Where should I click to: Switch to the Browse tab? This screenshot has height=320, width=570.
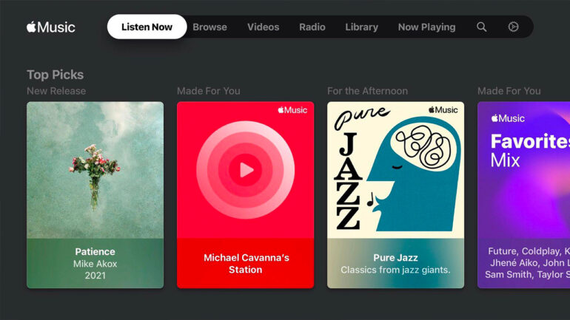pyautogui.click(x=209, y=27)
